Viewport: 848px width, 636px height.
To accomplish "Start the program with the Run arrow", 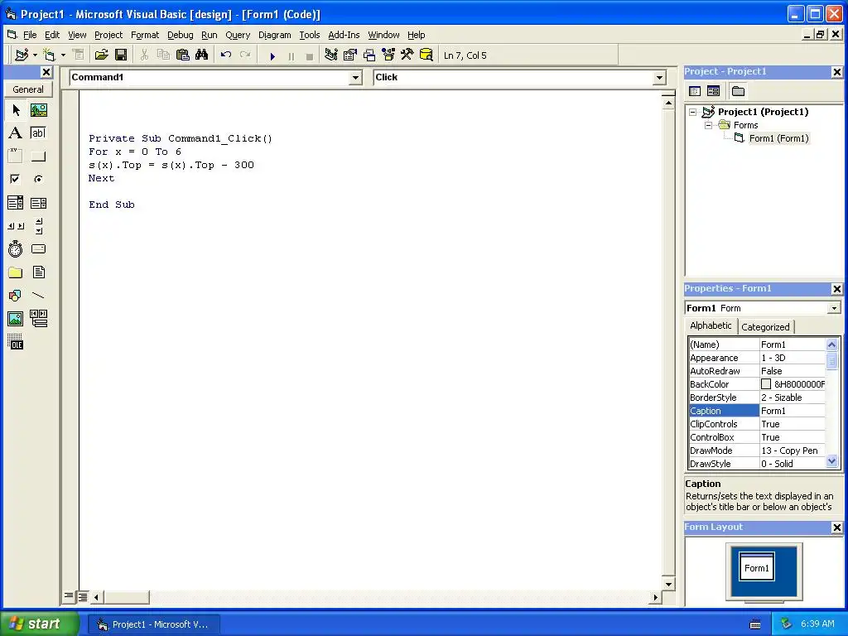I will (x=272, y=55).
